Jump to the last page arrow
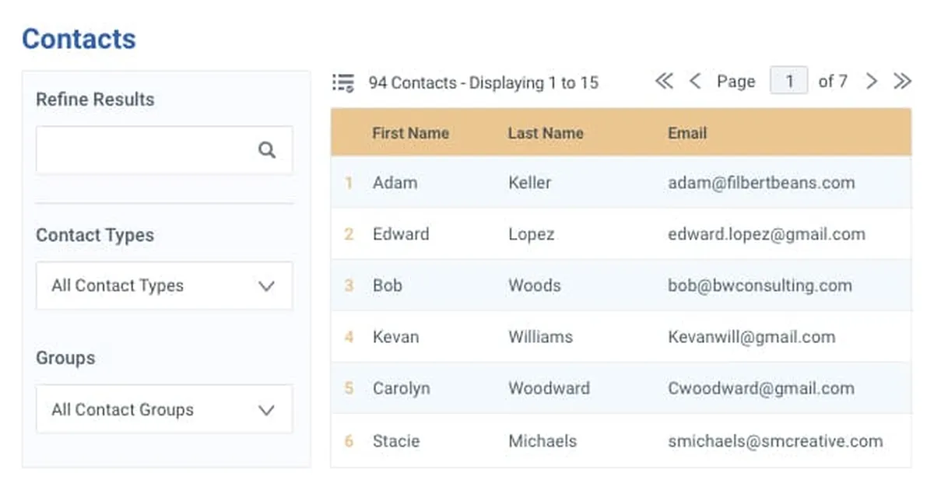Image resolution: width=934 pixels, height=494 pixels. pos(902,81)
